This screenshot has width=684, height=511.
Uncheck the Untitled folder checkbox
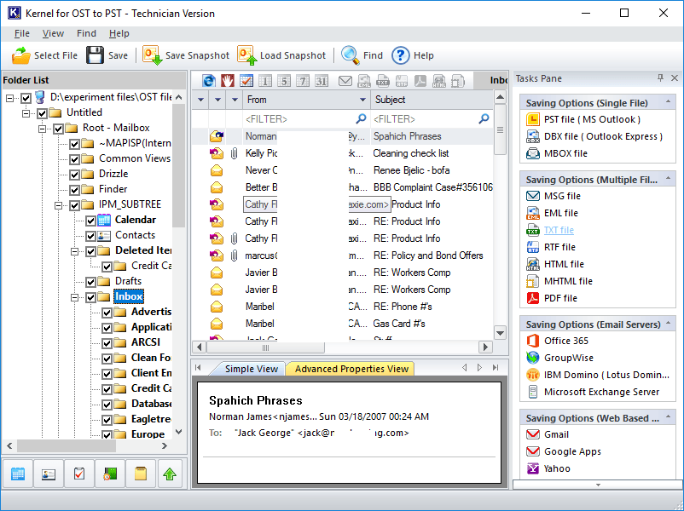(42, 113)
